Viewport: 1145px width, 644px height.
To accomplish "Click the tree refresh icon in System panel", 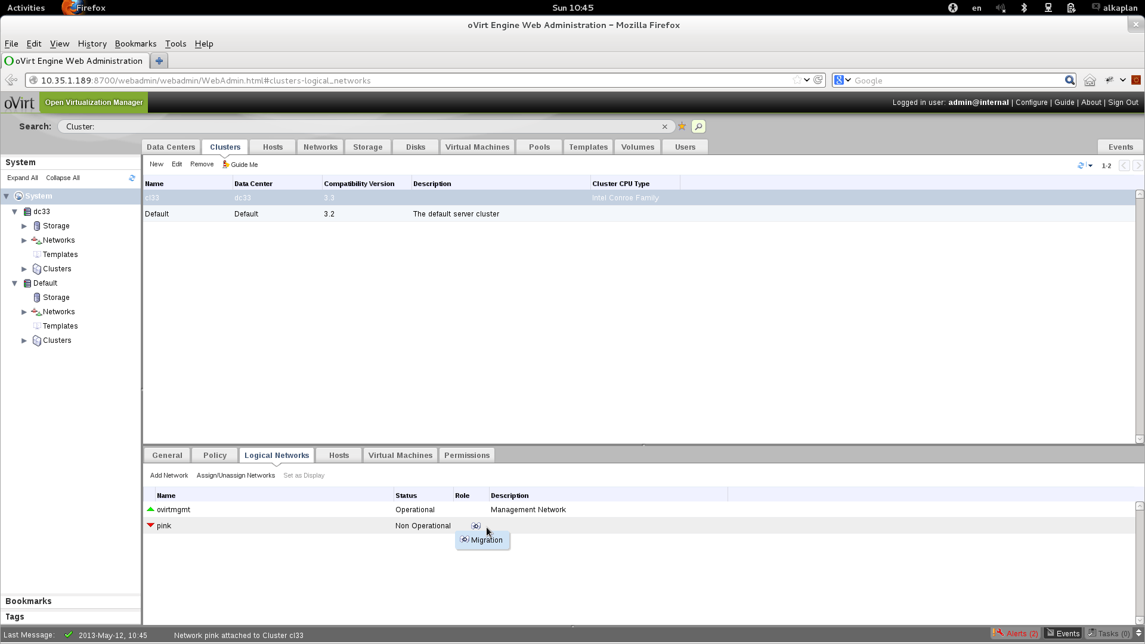I will tap(132, 178).
